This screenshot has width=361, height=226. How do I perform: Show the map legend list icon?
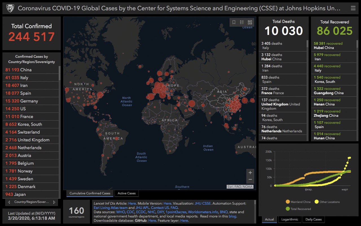pos(242,22)
